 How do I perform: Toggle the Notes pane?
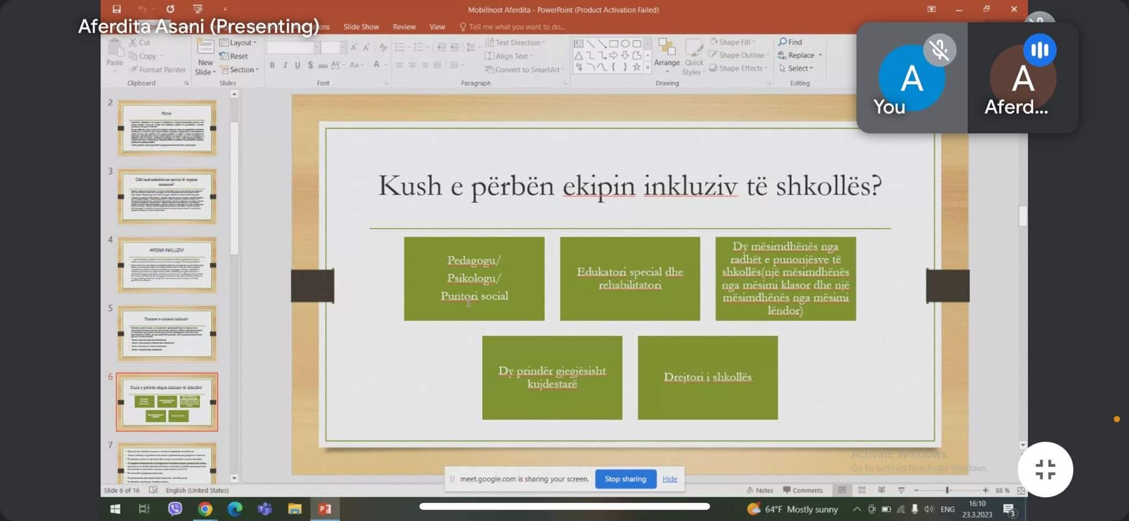click(x=760, y=490)
